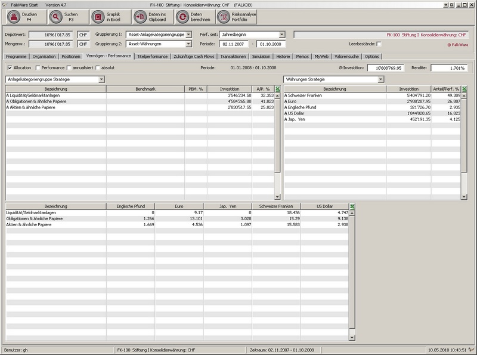
Task: Open Zukünftige Cash Flows tab
Action: (x=194, y=57)
